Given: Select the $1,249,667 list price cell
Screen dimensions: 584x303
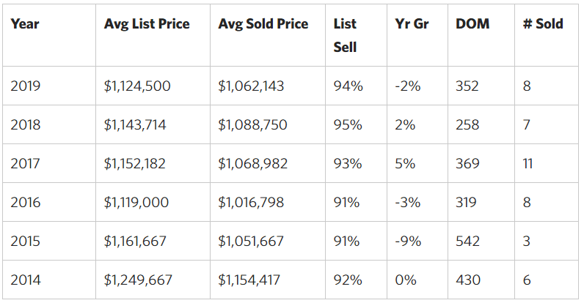Looking at the screenshot, I should 137,280.
